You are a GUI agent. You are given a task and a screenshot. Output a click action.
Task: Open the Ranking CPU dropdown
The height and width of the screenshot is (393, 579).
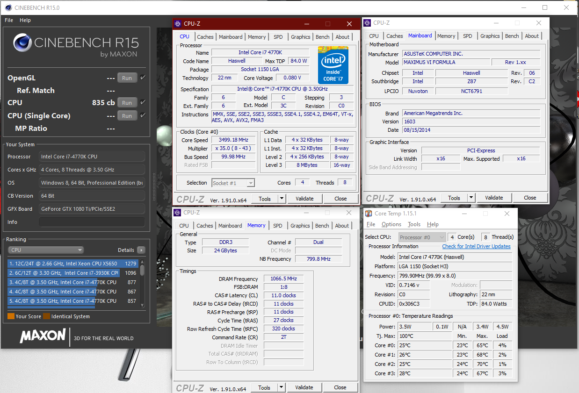(x=46, y=250)
